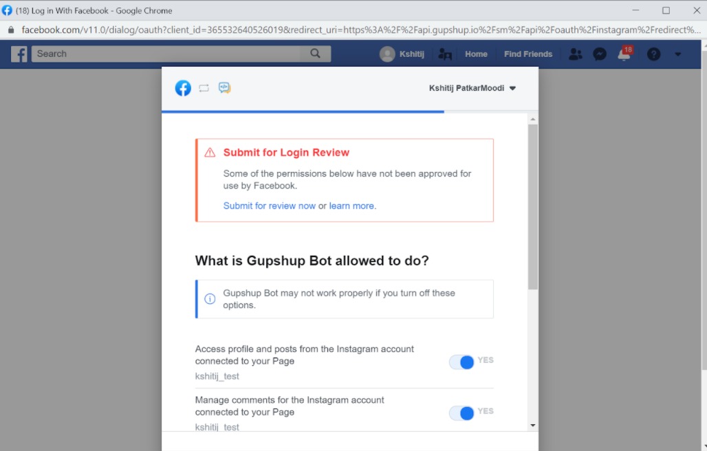
Task: Toggle Manage comments for Instagram permission
Action: pyautogui.click(x=461, y=413)
